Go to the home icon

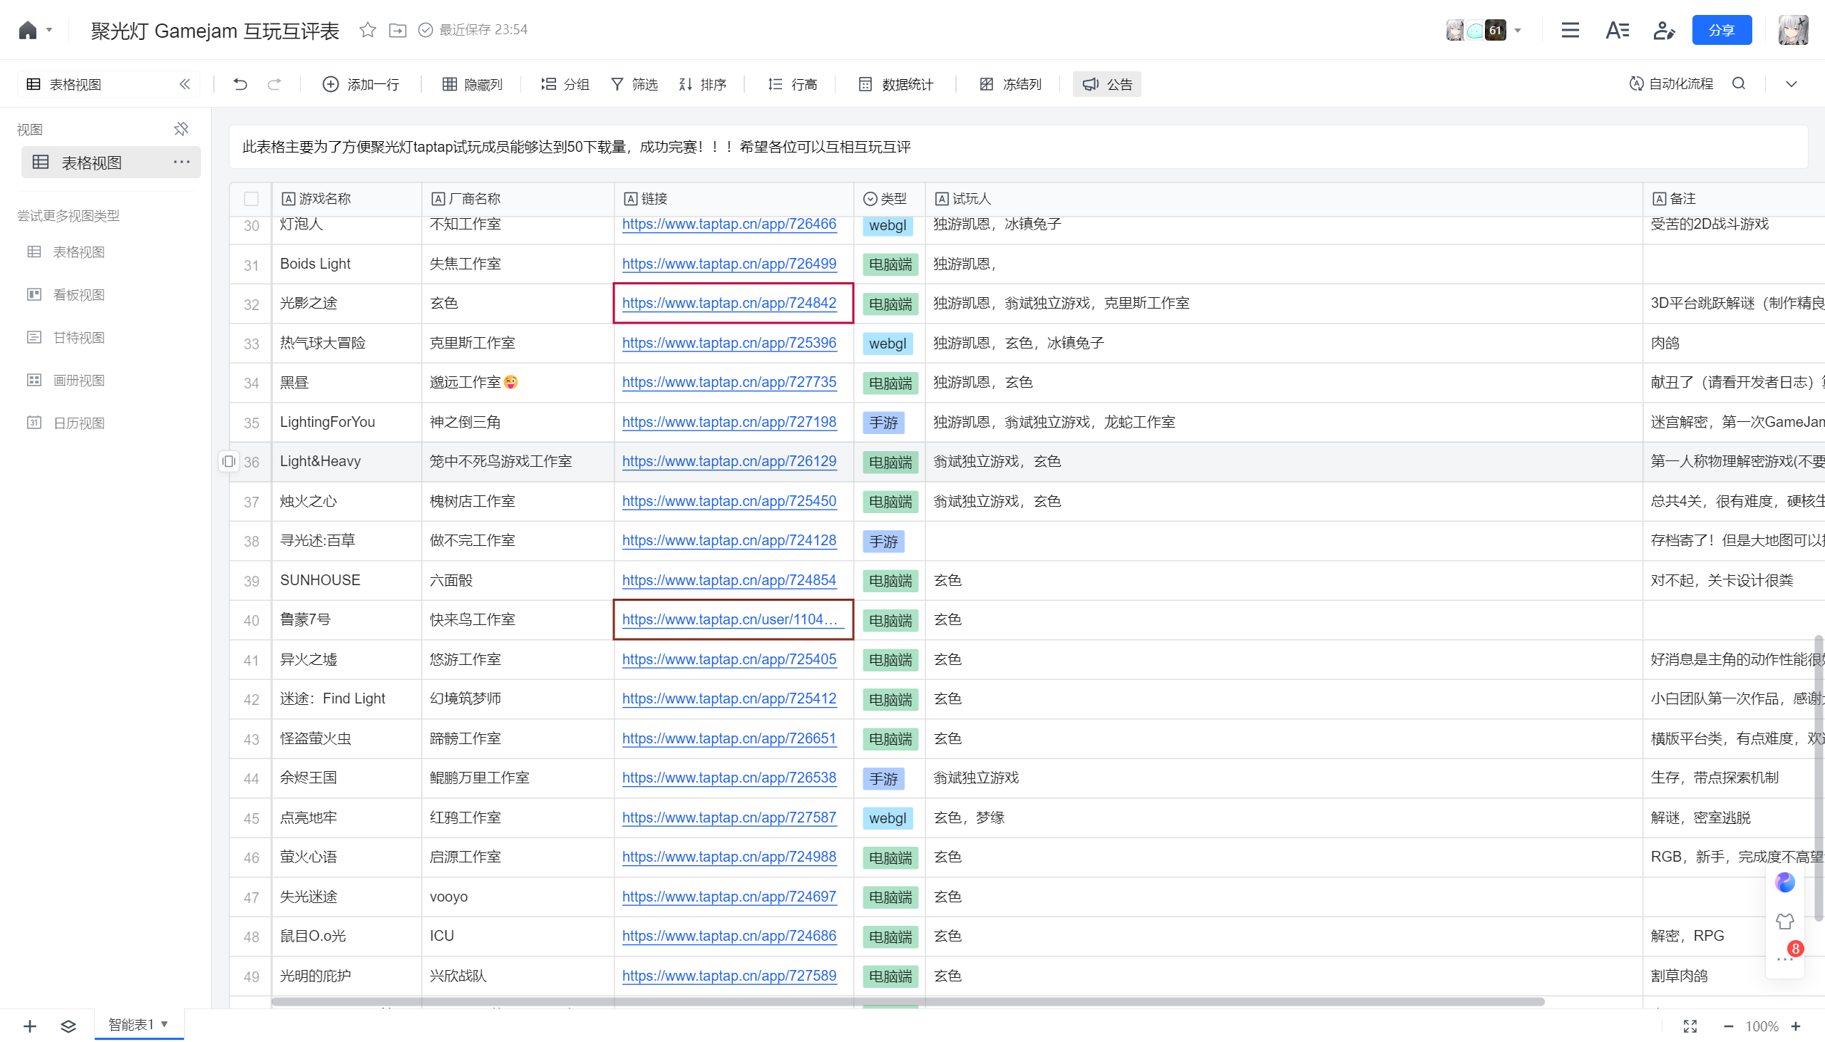(x=27, y=30)
